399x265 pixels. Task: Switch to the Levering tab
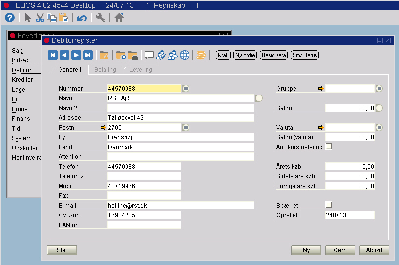point(141,70)
